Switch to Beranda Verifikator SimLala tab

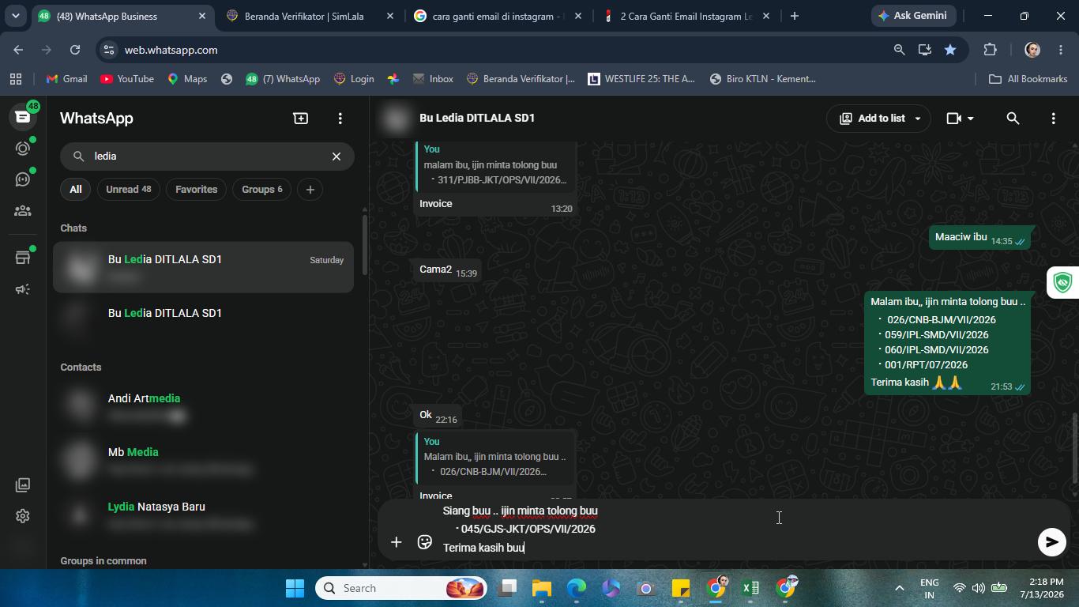click(310, 16)
